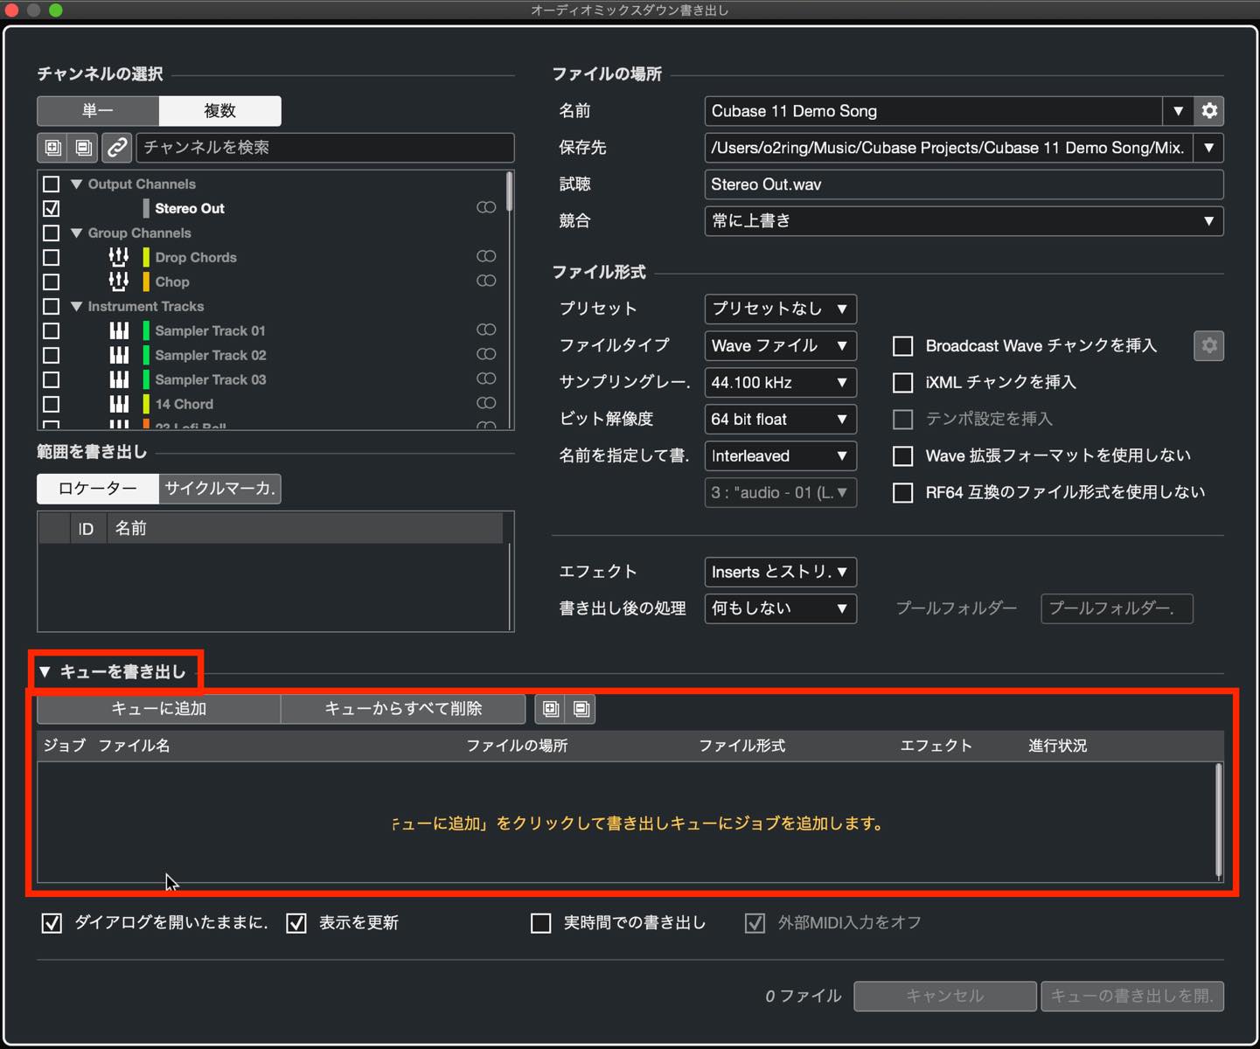Toggle the channel link icon
This screenshot has height=1049, width=1260.
click(x=116, y=148)
